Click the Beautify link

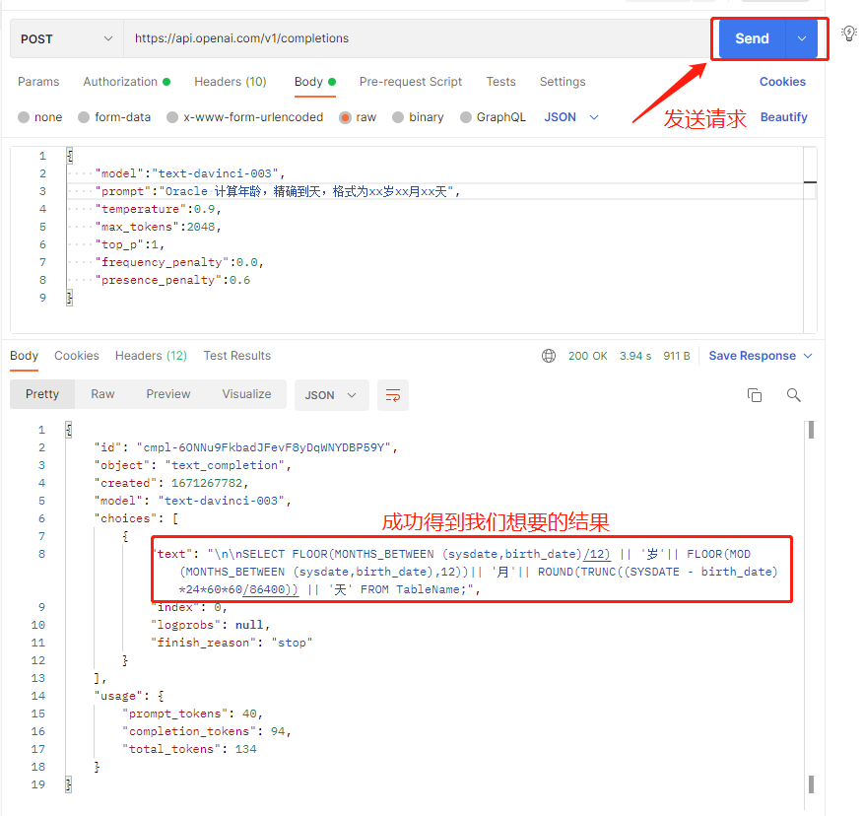(x=783, y=117)
